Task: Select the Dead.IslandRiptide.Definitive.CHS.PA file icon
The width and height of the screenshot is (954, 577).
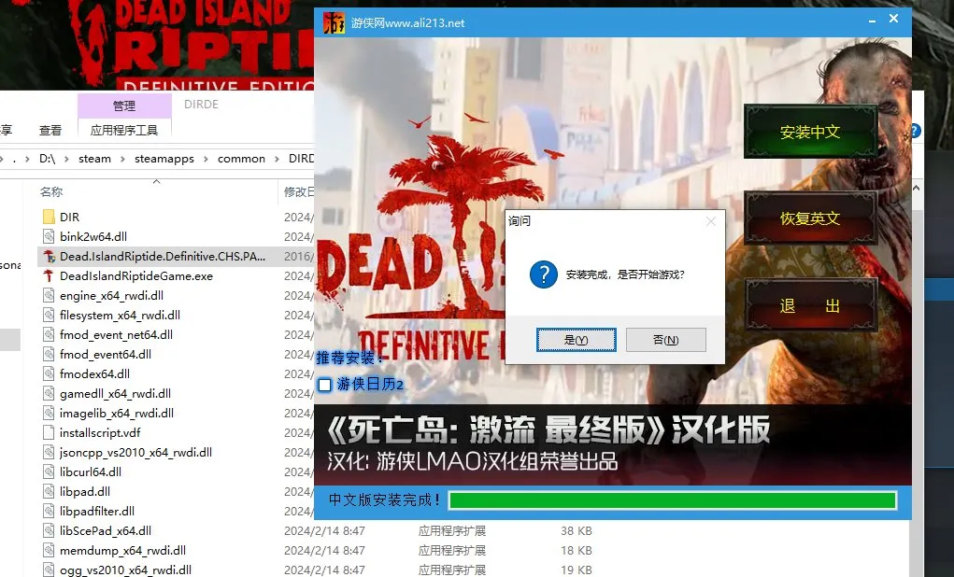Action: point(49,257)
